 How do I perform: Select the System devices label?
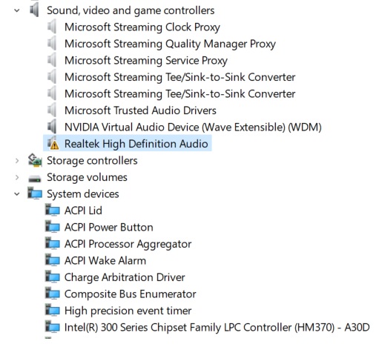[x=83, y=194]
